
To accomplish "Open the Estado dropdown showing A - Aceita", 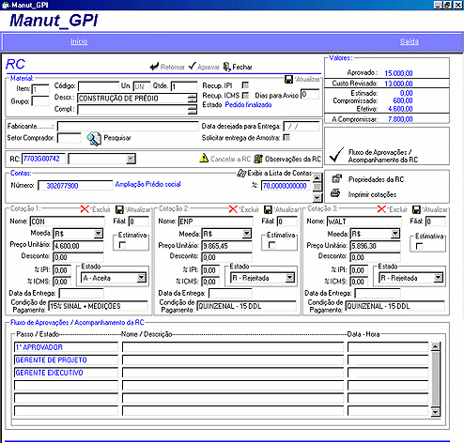I will 142,277.
